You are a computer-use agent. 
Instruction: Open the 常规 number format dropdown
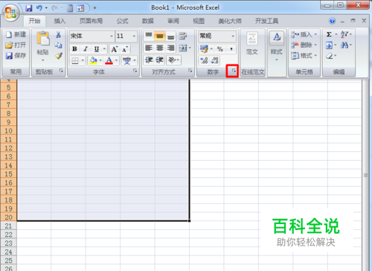pyautogui.click(x=233, y=36)
